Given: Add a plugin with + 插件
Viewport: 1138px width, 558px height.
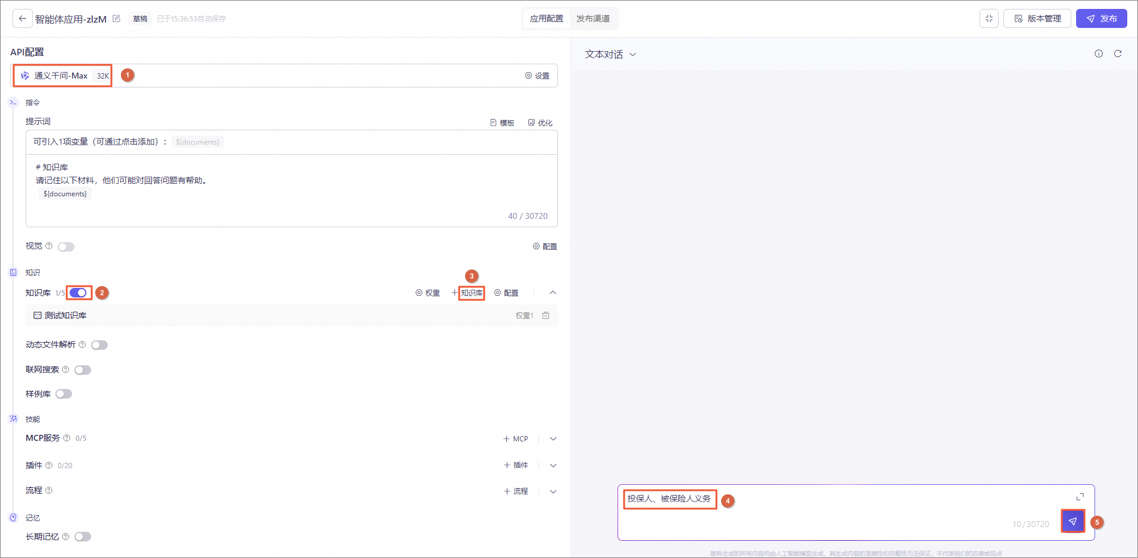Looking at the screenshot, I should (x=516, y=465).
